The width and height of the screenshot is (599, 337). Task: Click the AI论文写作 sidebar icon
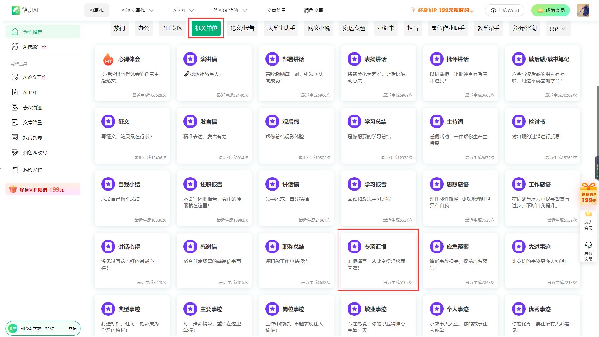[x=15, y=77]
